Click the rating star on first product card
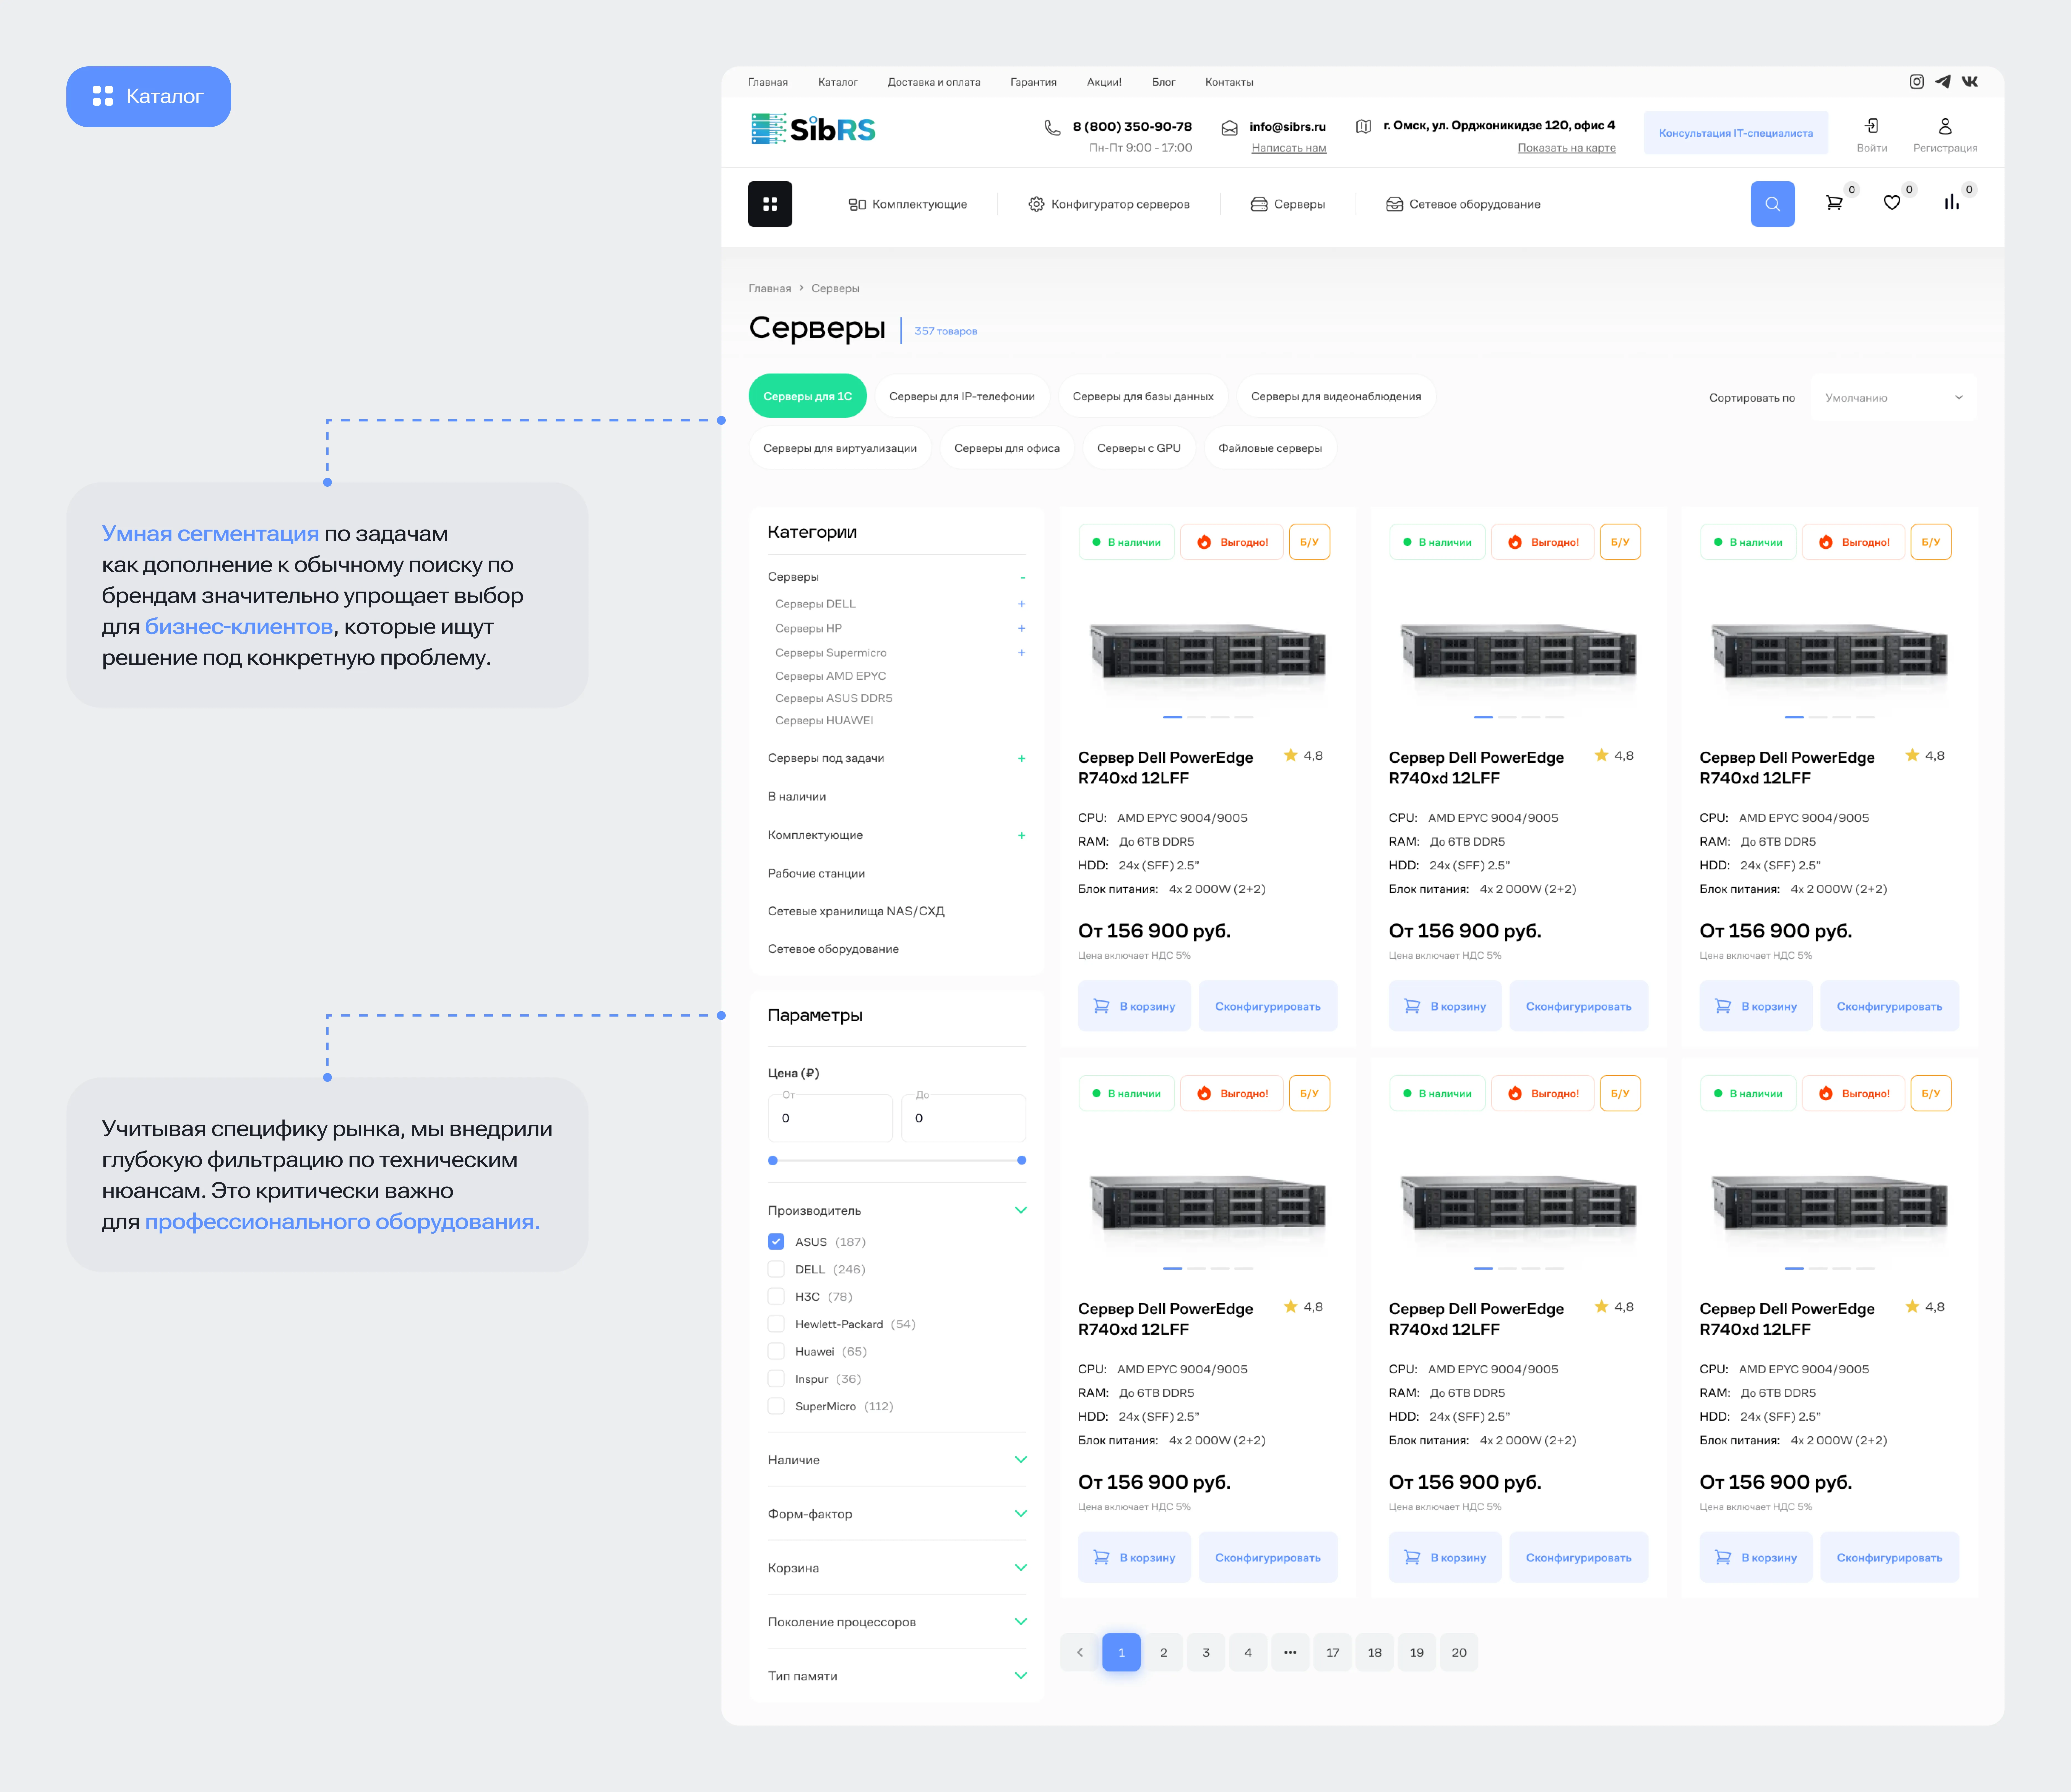This screenshot has height=1792, width=2071. click(x=1290, y=755)
